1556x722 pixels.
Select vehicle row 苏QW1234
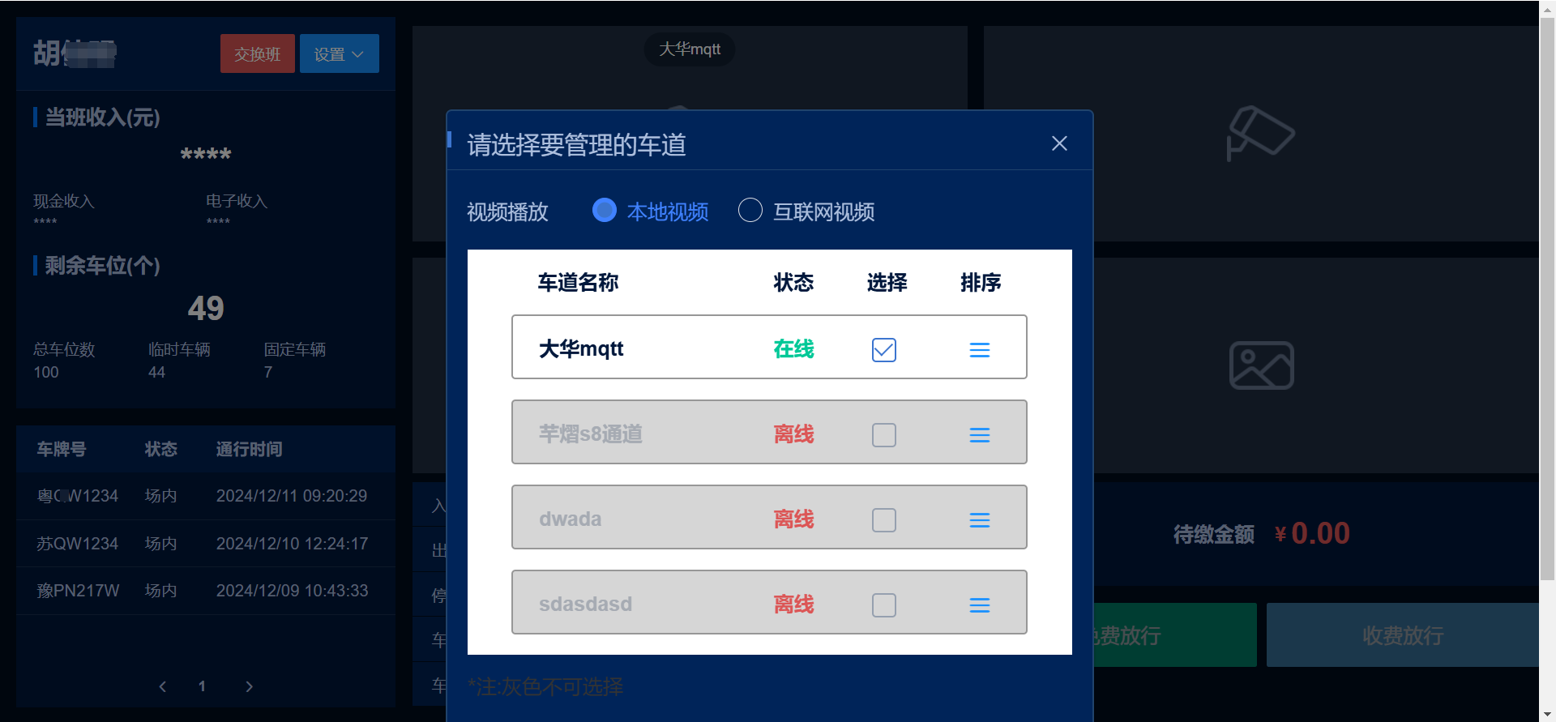coord(206,544)
